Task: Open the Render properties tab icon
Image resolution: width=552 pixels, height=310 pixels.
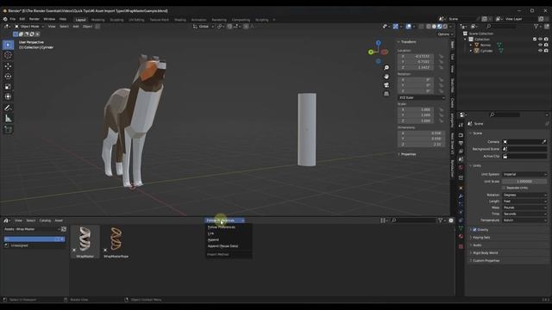Action: tap(461, 135)
